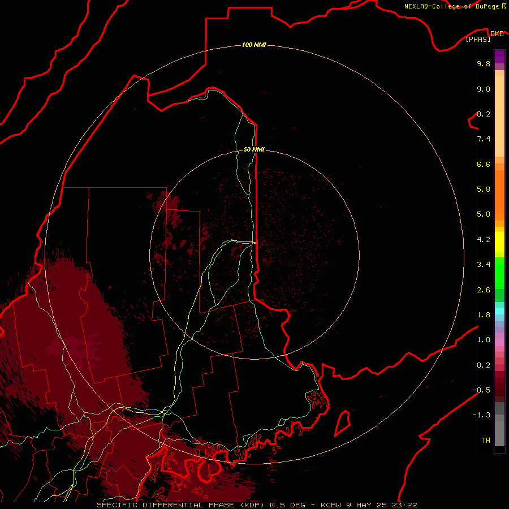This screenshot has width=509, height=509.
Task: Click the 9.8 scale value
Action: tap(484, 63)
